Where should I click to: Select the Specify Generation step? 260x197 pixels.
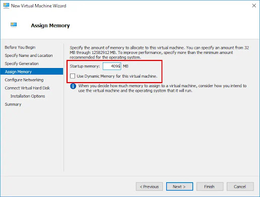click(x=22, y=63)
